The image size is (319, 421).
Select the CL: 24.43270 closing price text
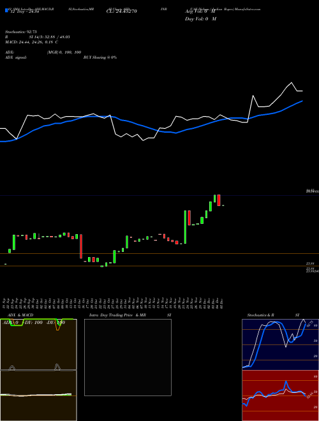coord(122,11)
